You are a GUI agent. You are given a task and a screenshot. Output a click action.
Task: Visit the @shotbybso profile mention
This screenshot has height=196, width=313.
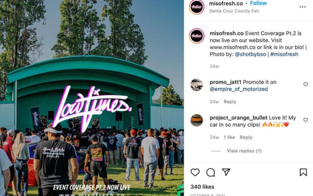click(x=250, y=54)
